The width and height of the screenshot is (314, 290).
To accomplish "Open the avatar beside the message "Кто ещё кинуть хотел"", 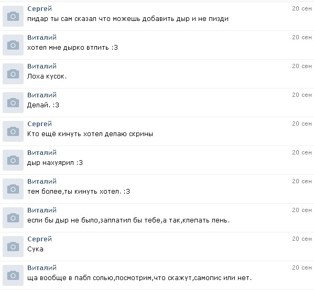I will tap(13, 131).
